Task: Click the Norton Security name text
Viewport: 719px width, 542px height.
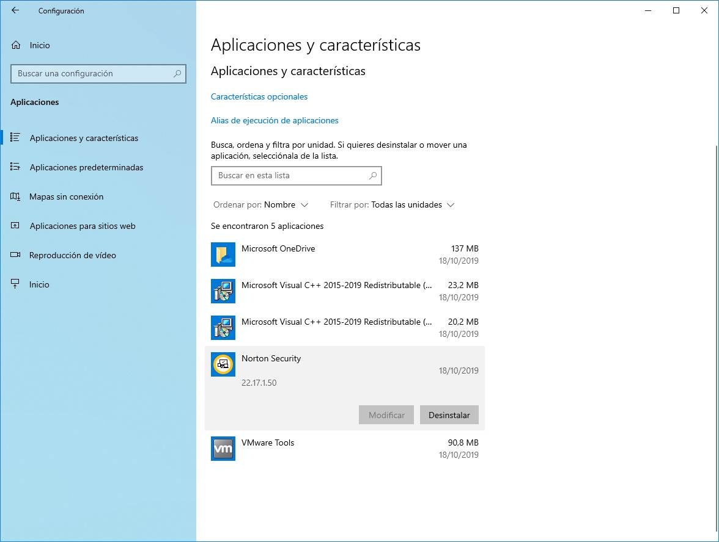Action: pos(271,358)
